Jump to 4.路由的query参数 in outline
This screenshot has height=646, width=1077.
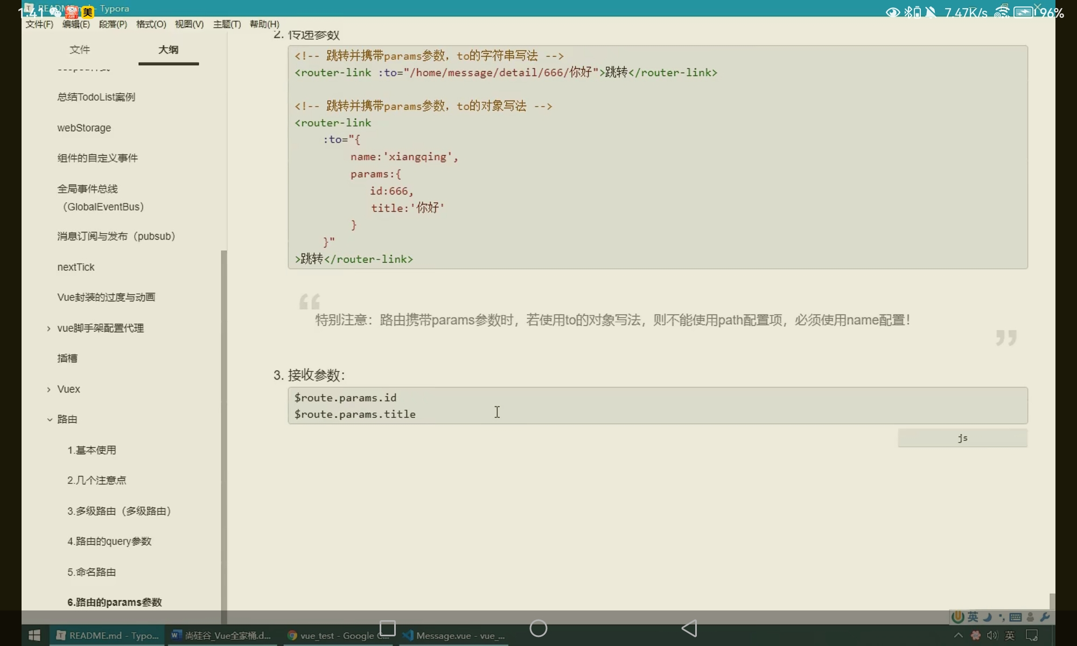(x=109, y=541)
